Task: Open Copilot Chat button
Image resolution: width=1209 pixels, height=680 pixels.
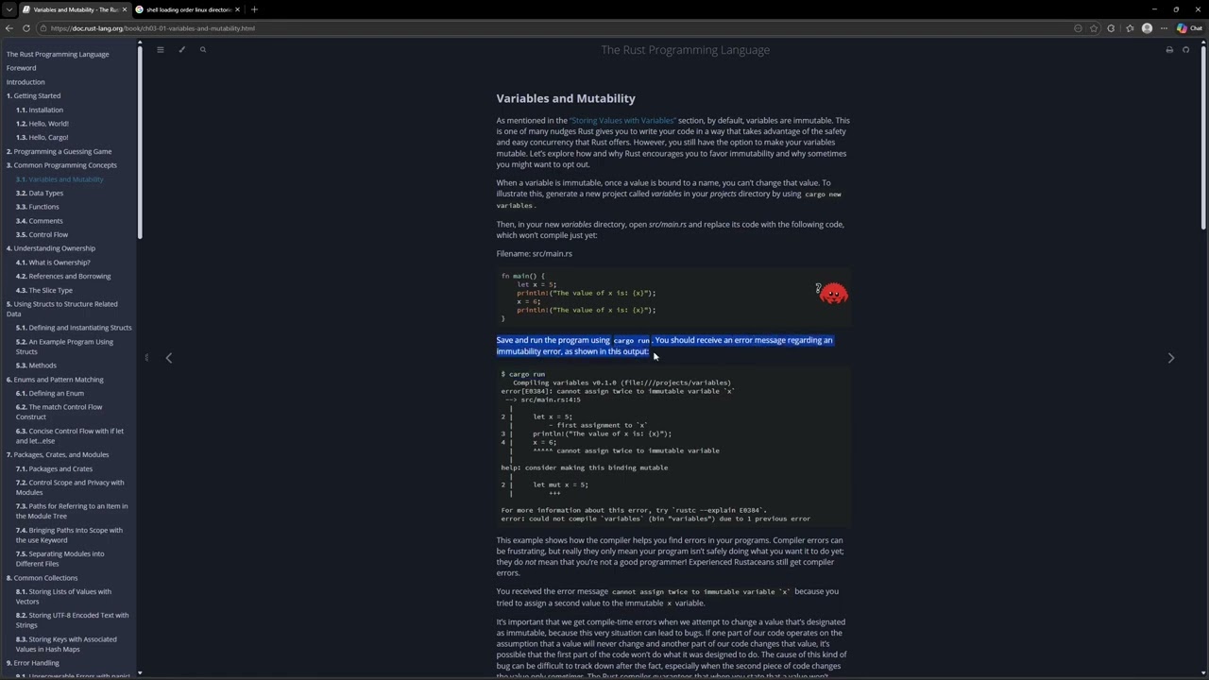Action: pyautogui.click(x=1189, y=28)
